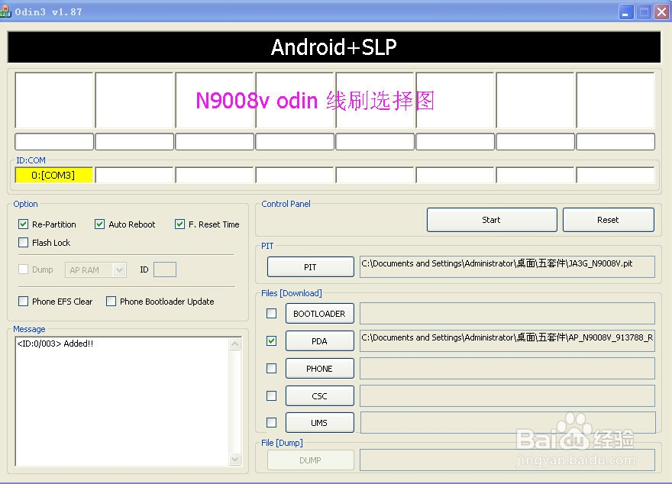
Task: Click the PIT file browse button
Action: click(310, 267)
